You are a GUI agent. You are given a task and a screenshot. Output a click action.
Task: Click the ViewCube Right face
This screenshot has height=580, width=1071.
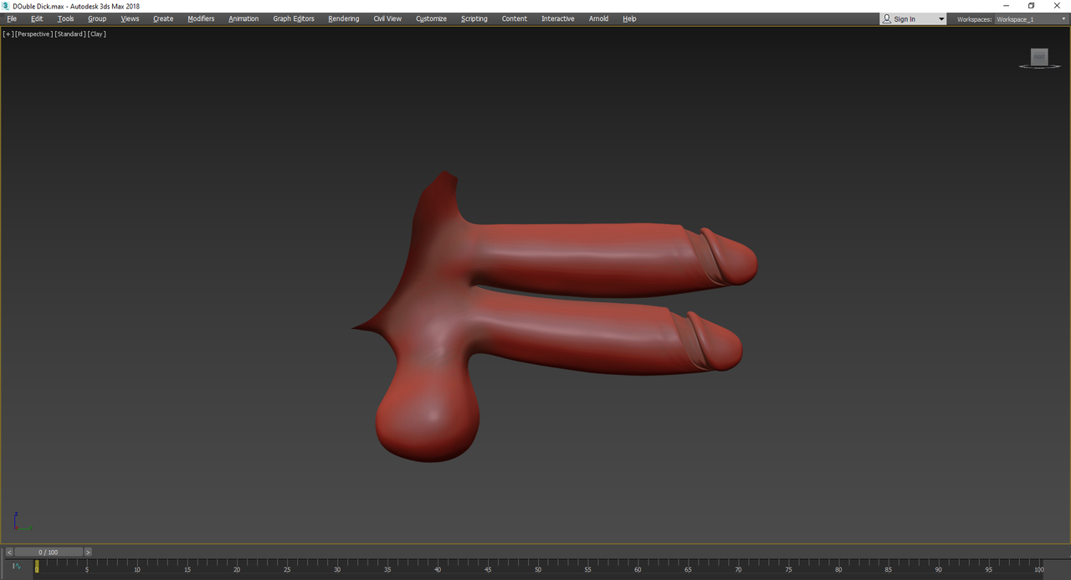(1039, 57)
